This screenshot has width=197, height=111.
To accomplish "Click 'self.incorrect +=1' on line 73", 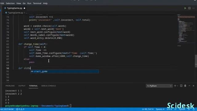I will tap(41, 17).
